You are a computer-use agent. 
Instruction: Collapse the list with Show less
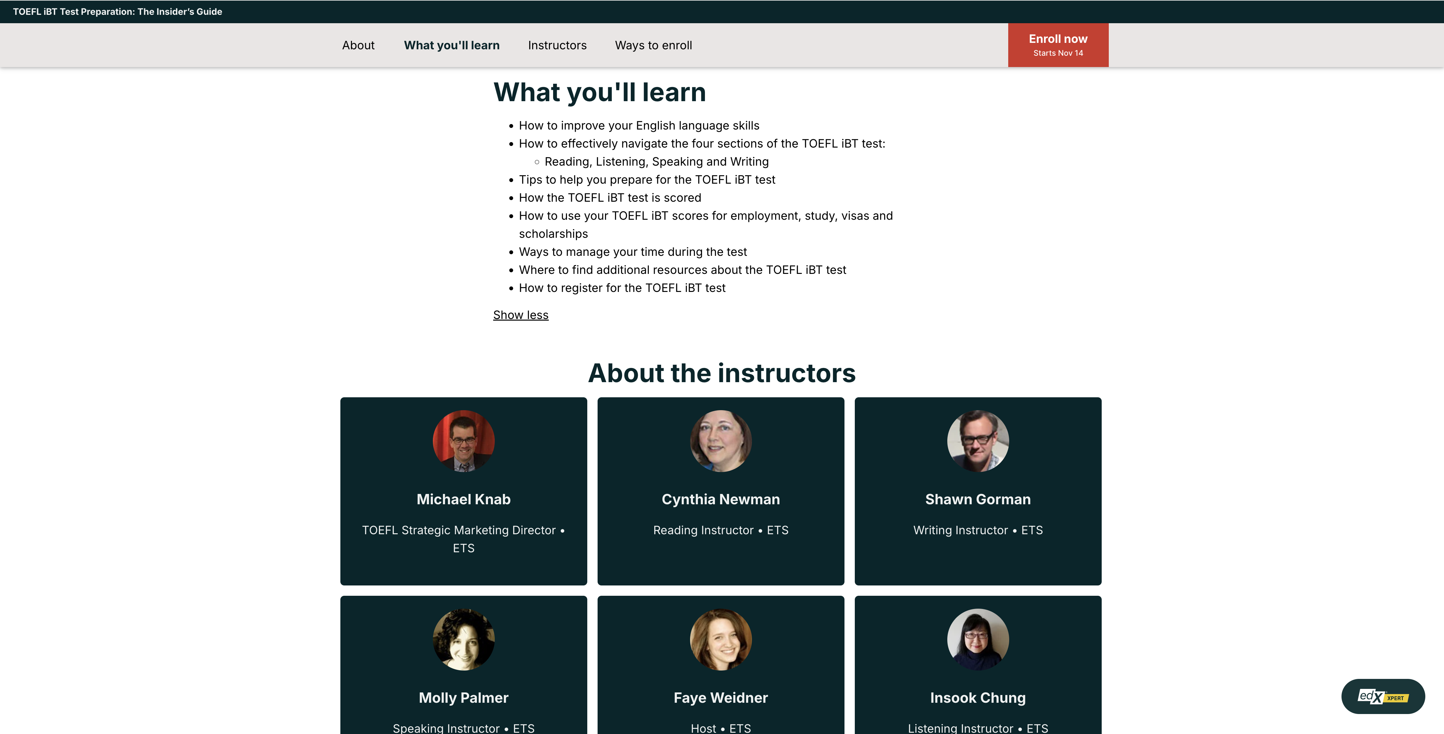tap(520, 315)
